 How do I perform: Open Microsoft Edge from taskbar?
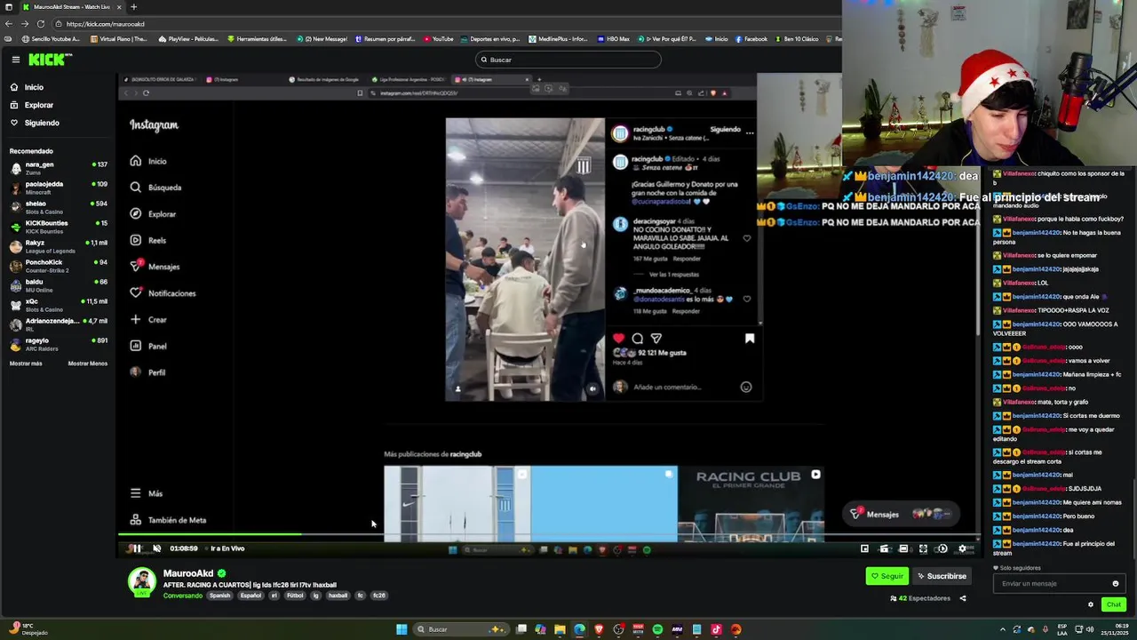[579, 629]
